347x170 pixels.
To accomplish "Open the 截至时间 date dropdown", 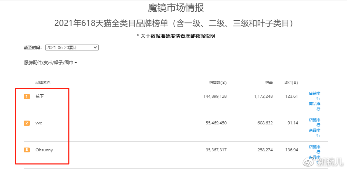I will pyautogui.click(x=72, y=48).
